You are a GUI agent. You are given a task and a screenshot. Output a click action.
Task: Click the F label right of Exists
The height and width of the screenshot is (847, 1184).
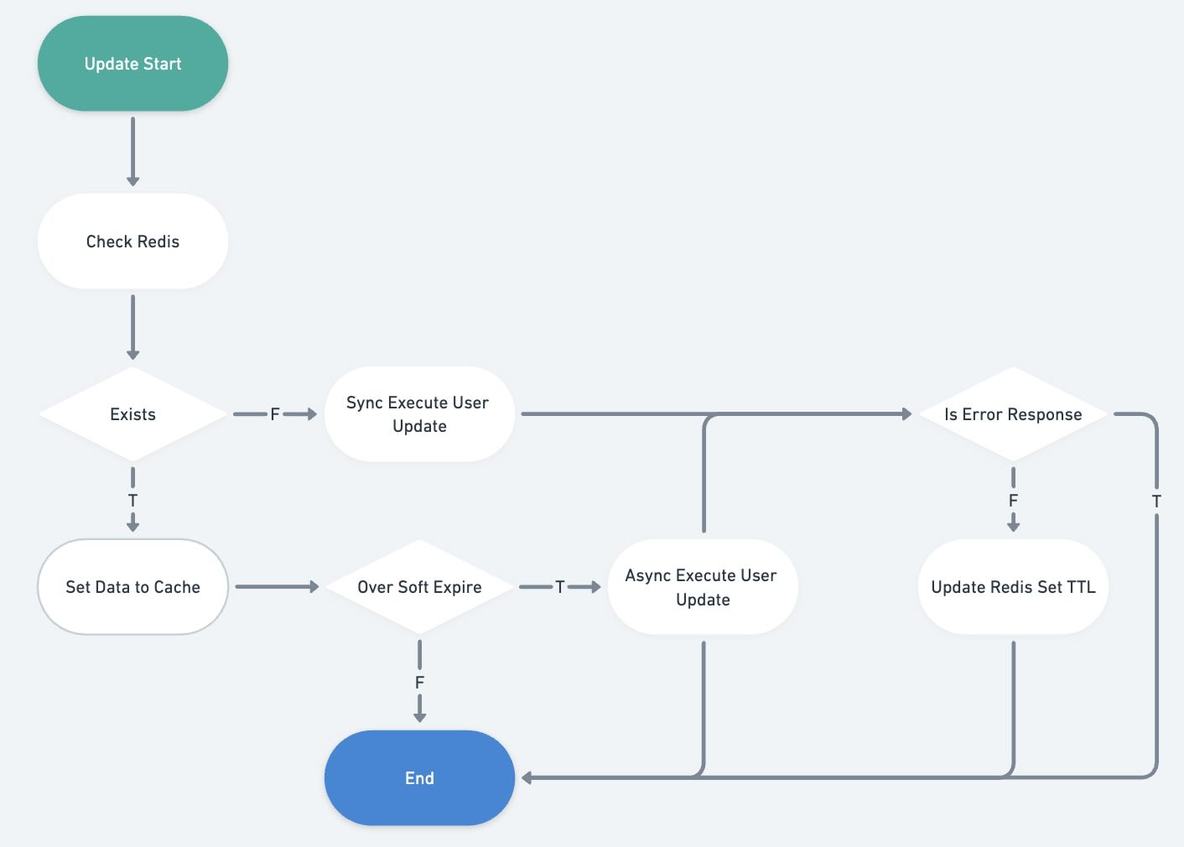tap(274, 414)
